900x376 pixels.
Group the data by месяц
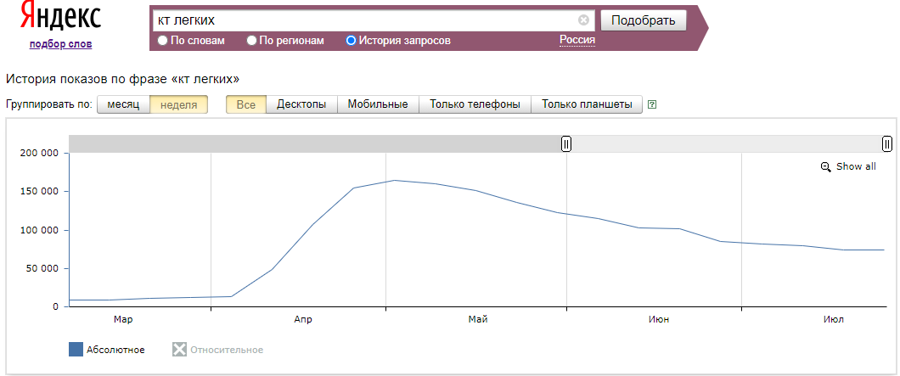[x=123, y=104]
